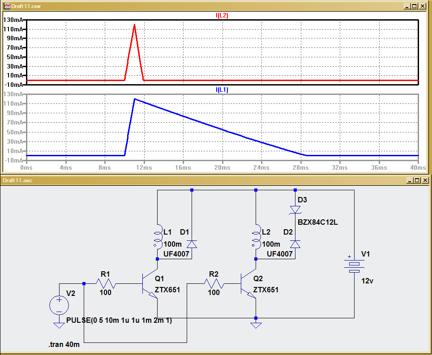Click the 130mA label in top plot

13,20
